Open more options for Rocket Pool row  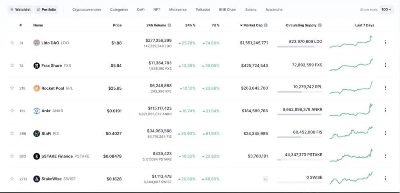(x=386, y=88)
